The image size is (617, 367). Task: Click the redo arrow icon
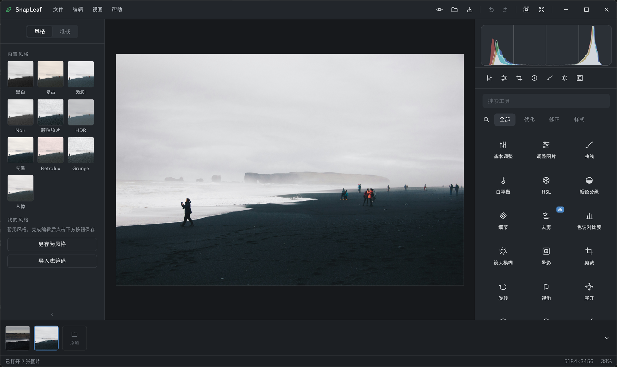(x=505, y=10)
